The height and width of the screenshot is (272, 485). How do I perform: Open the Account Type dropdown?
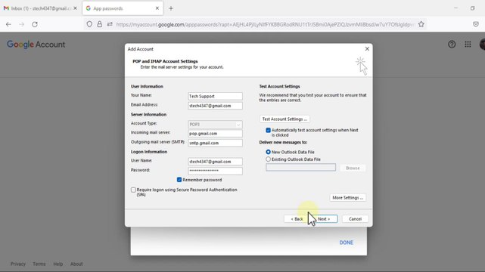tap(215, 125)
